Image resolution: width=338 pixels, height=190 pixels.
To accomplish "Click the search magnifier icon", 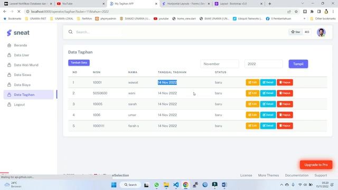I will [70, 32].
